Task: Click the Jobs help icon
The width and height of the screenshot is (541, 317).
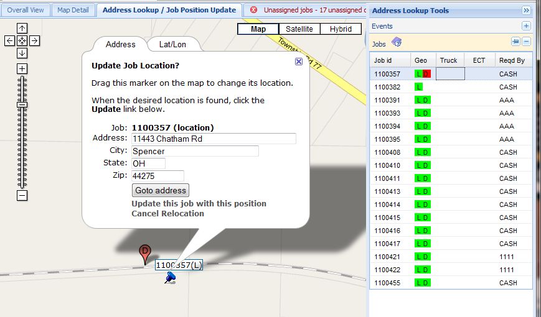Action: pyautogui.click(x=397, y=42)
